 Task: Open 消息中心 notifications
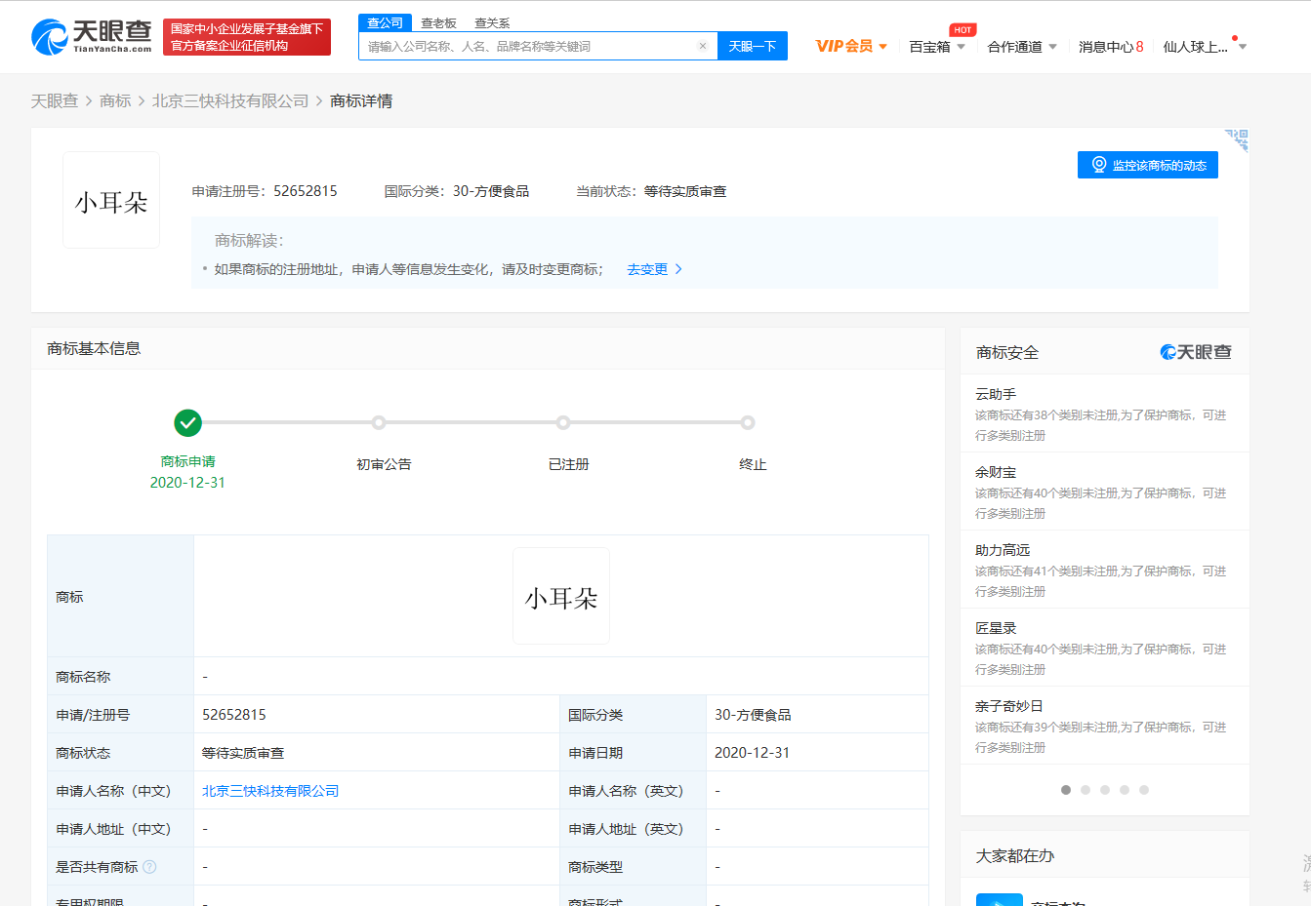[1111, 46]
